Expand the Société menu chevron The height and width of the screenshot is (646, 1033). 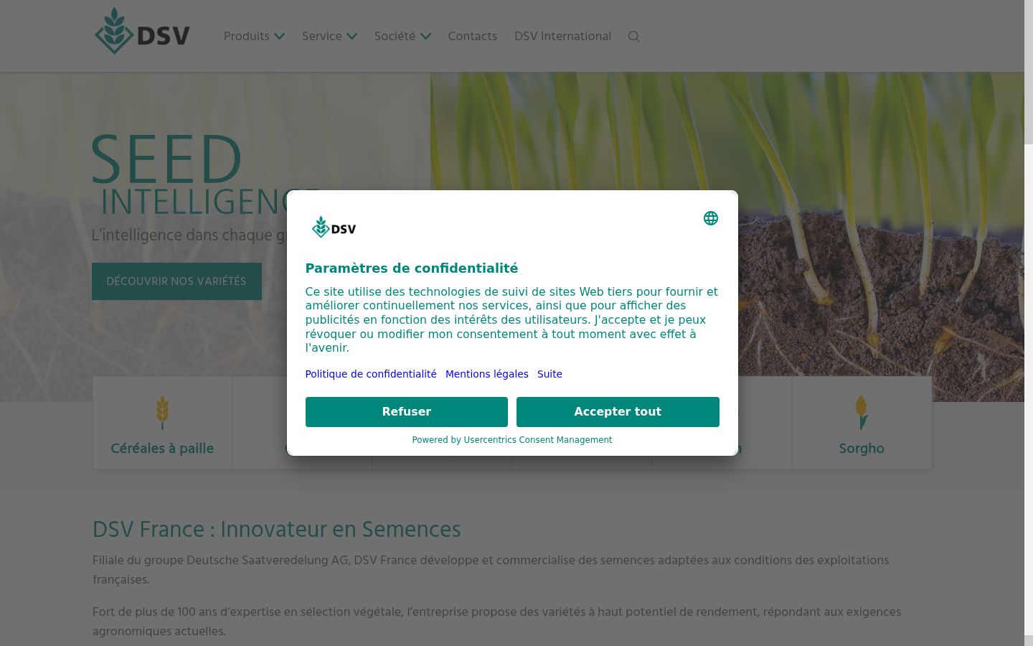pyautogui.click(x=425, y=37)
